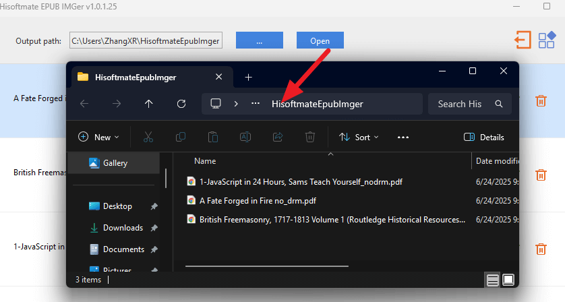565x302 pixels.
Task: Click the browse '...' output path button
Action: point(260,40)
